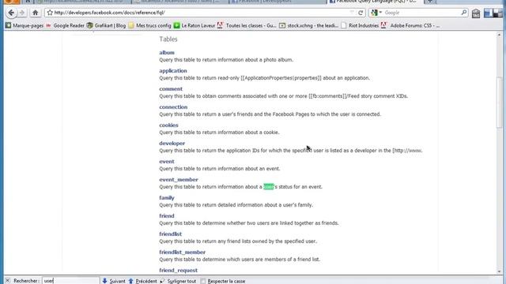Switch to the Facebook Developers tab
The image size is (506, 284).
(x=277, y=2)
